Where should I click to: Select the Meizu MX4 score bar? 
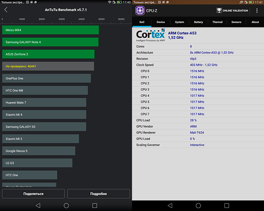(x=50, y=30)
